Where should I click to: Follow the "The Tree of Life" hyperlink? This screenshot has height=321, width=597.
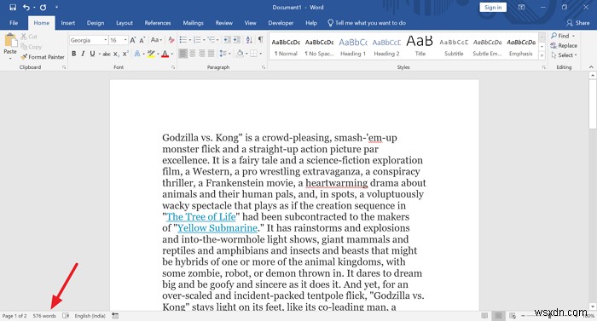(201, 217)
